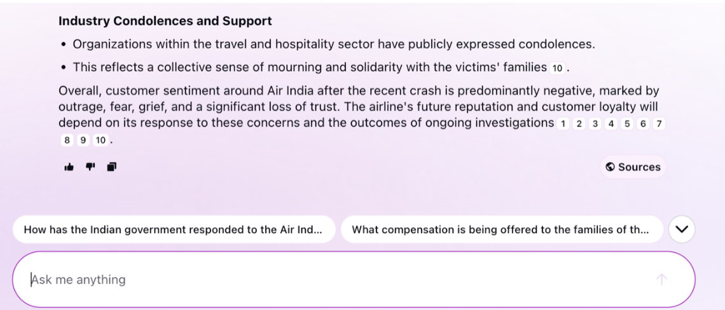
Task: Open citation 6 in the summary paragraph
Action: coord(643,124)
